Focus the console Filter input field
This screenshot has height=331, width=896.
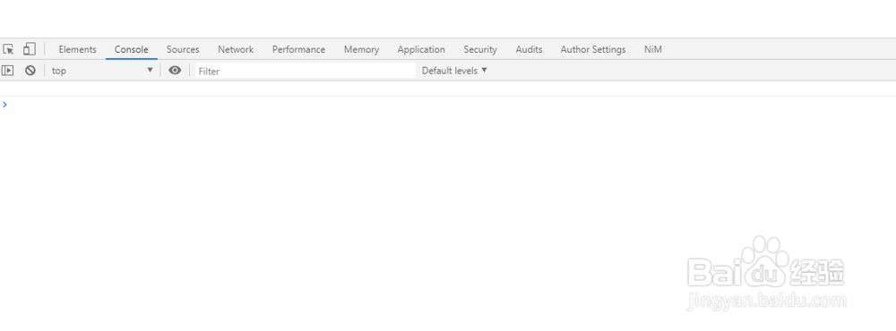click(306, 71)
